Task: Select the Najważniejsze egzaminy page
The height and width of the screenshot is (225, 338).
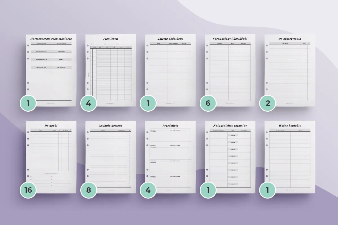Action: click(230, 157)
